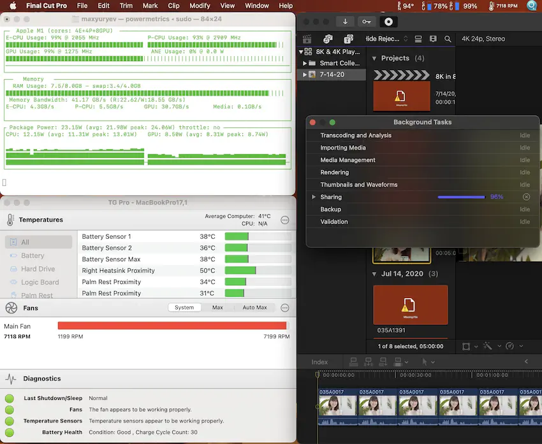Open the Keyword Editor key icon
This screenshot has width=542, height=444.
coord(367,22)
